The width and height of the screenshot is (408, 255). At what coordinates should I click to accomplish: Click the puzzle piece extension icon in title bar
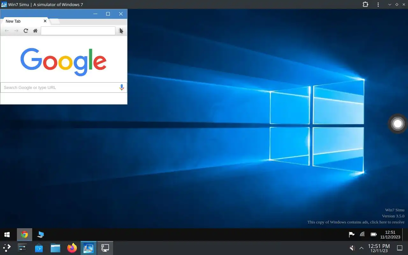tap(365, 4)
